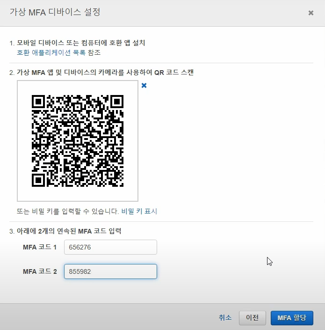The height and width of the screenshot is (330, 325).
Task: Focus the MFA 코드 2 input field
Action: 110,271
